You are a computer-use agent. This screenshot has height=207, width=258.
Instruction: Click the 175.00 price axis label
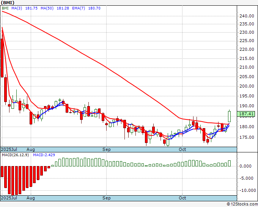pyautogui.click(x=247, y=138)
